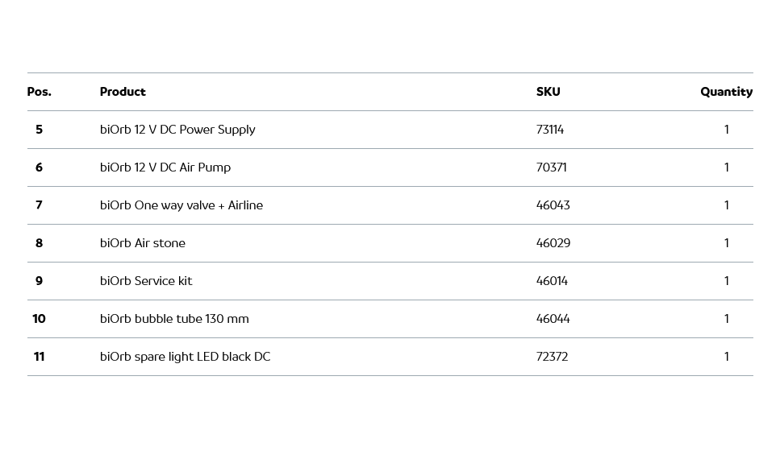Click SKU 73114
This screenshot has width=780, height=459.
click(x=550, y=130)
